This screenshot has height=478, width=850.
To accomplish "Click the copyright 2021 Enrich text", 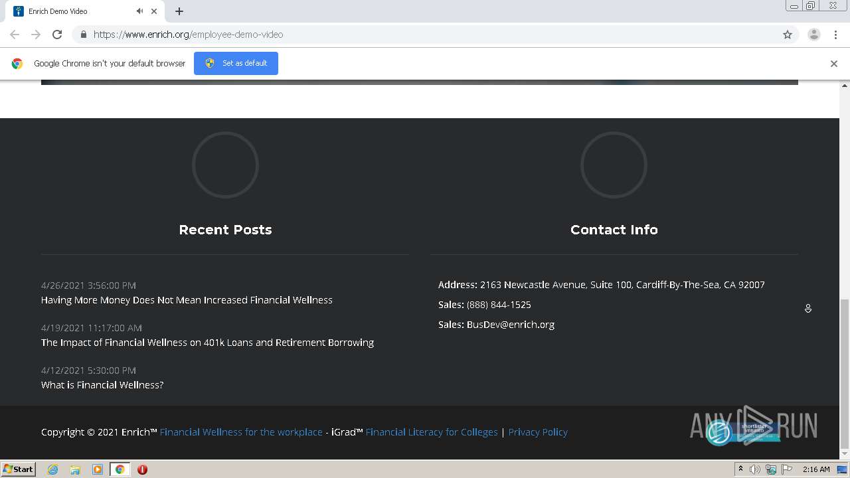I will 99,432.
